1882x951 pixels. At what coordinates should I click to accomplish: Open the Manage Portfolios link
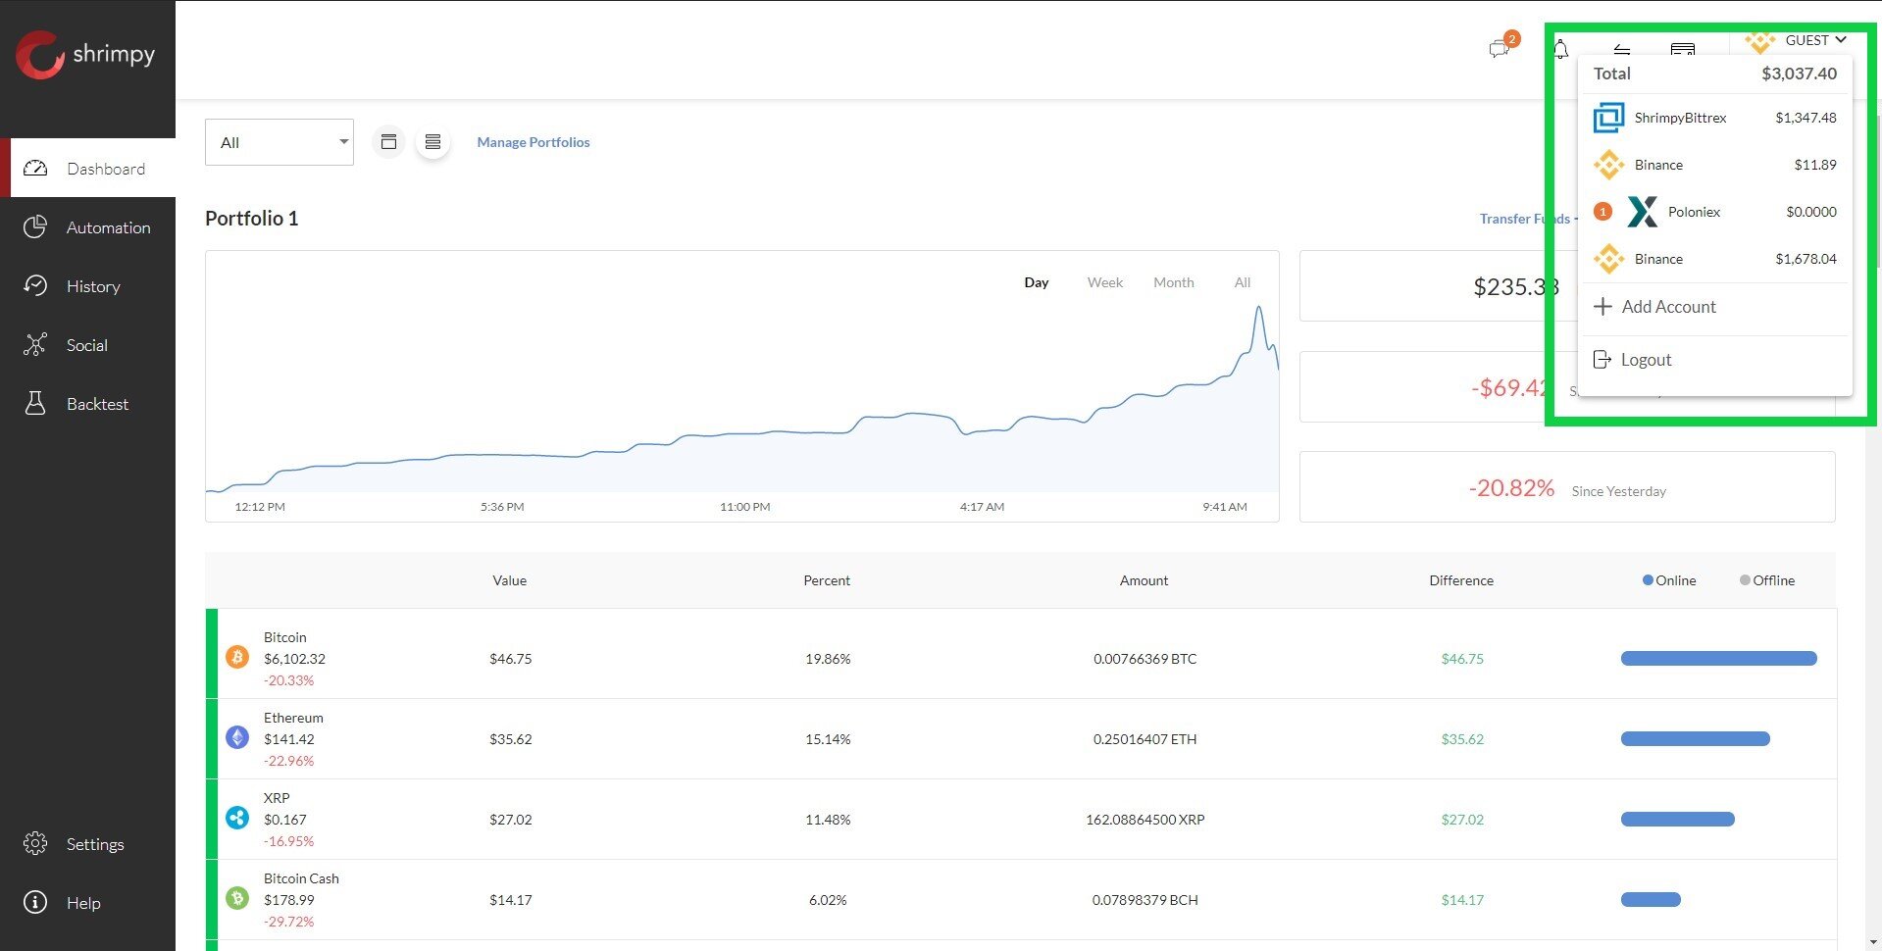click(x=534, y=142)
